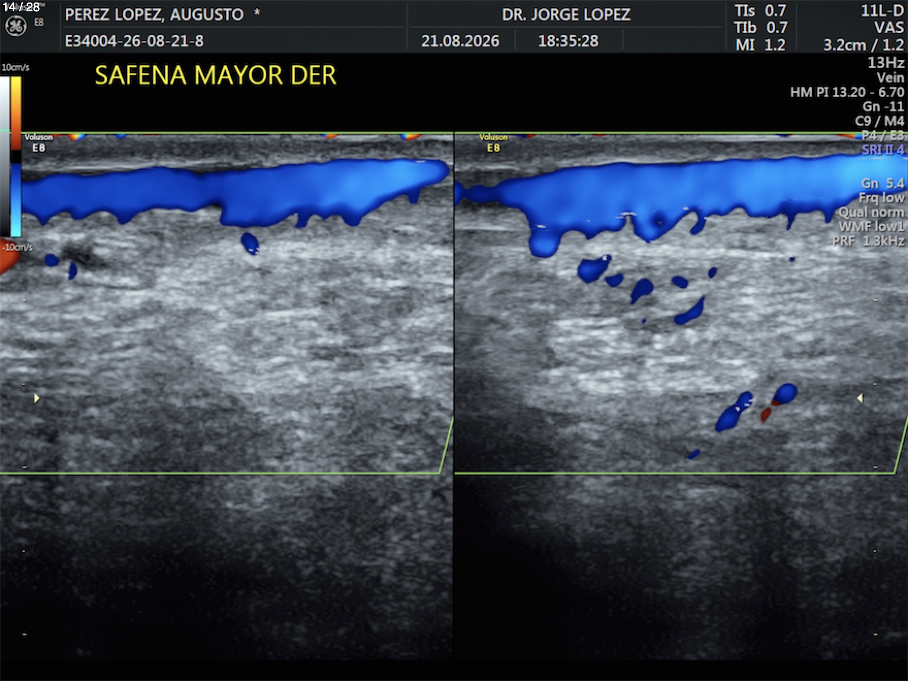Click the Voluson E8 label on left image
The image size is (908, 681).
[x=39, y=143]
